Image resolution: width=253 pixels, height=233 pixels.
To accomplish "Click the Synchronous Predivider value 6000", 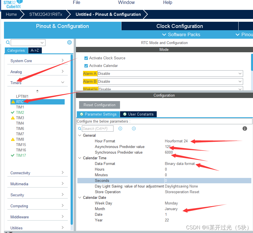I will pos(169,152).
